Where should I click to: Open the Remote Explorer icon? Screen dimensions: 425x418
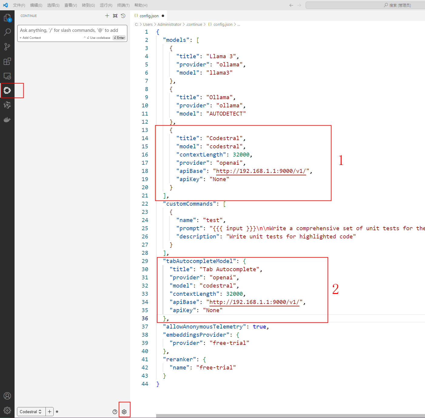click(8, 76)
